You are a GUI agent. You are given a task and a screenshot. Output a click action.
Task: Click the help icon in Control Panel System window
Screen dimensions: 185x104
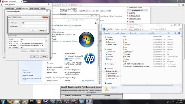pos(96,23)
